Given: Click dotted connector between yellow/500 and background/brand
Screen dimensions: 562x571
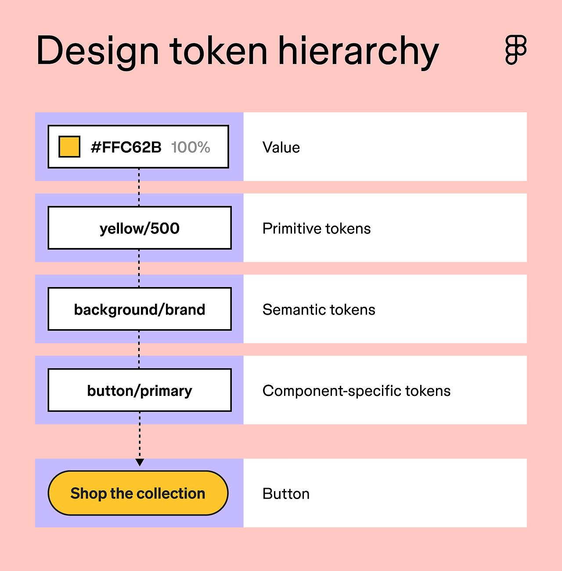Looking at the screenshot, I should pyautogui.click(x=139, y=269).
